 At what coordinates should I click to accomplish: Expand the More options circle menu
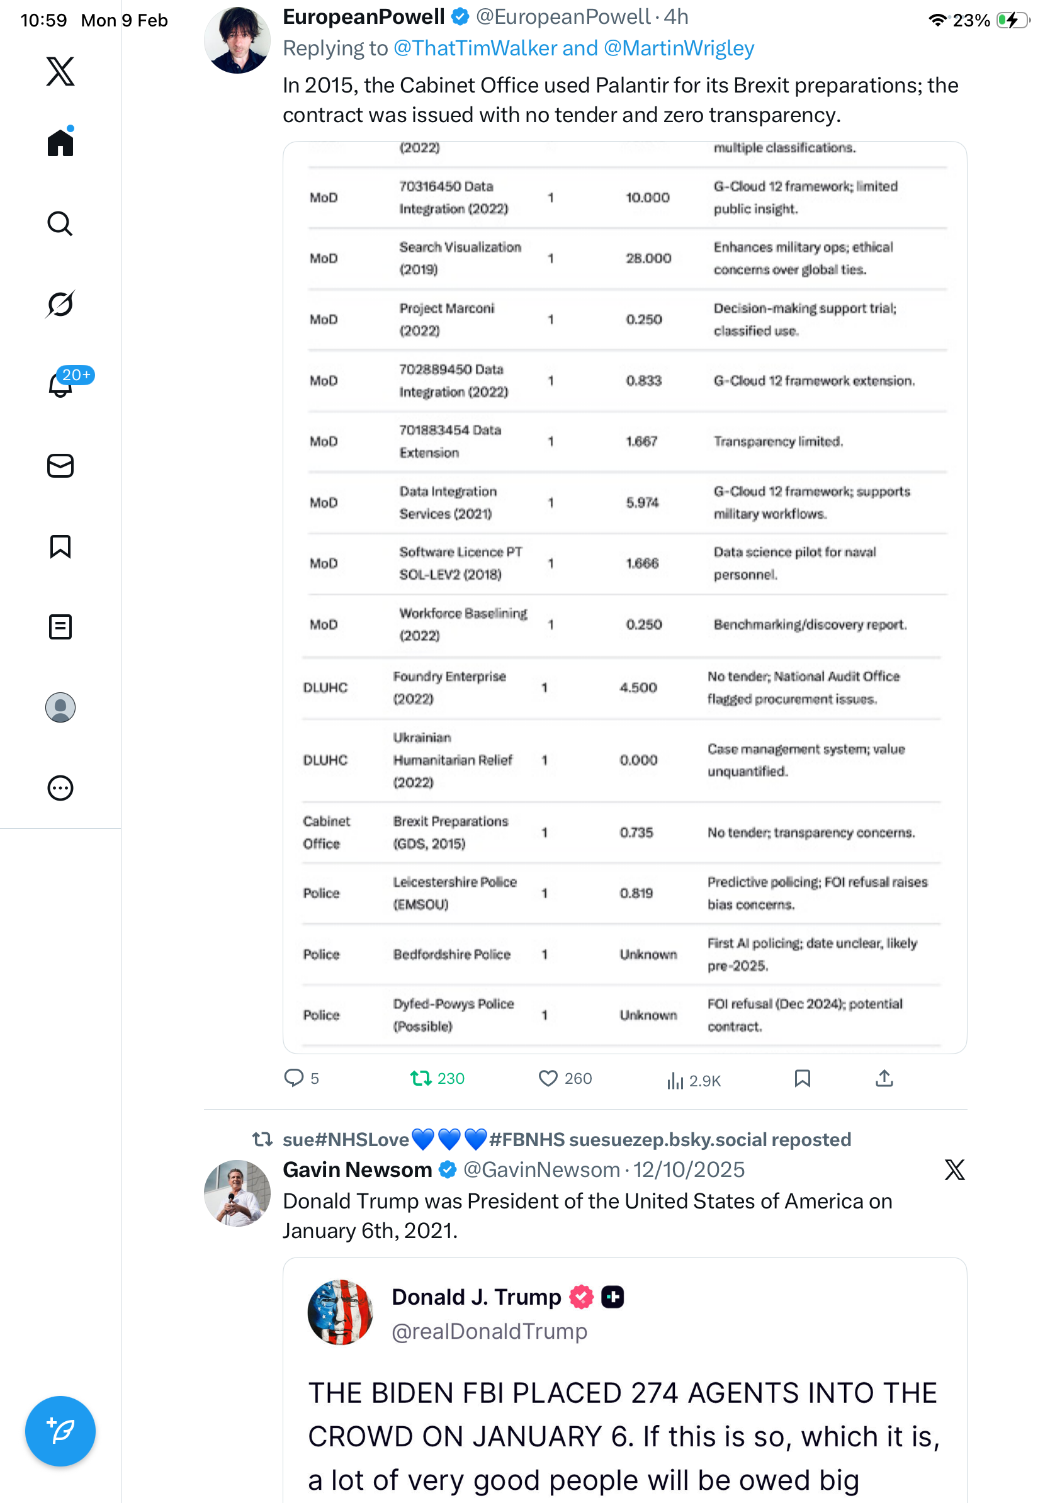coord(60,788)
